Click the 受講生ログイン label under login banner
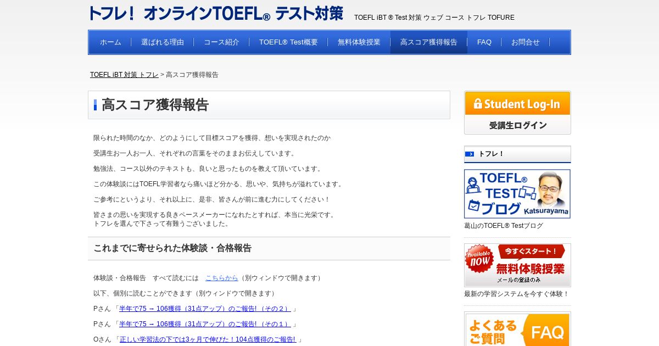Image resolution: width=659 pixels, height=346 pixels. pyautogui.click(x=518, y=125)
